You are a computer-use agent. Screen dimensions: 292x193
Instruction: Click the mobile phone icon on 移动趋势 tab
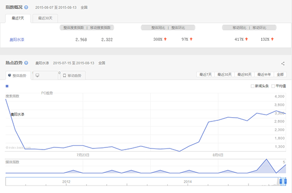(x=64, y=75)
